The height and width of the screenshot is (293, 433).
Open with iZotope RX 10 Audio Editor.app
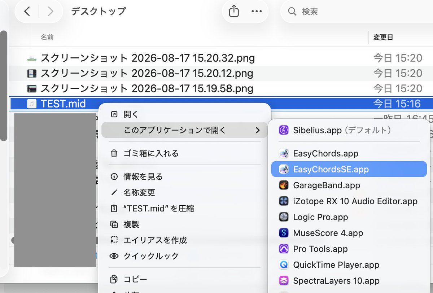click(349, 201)
